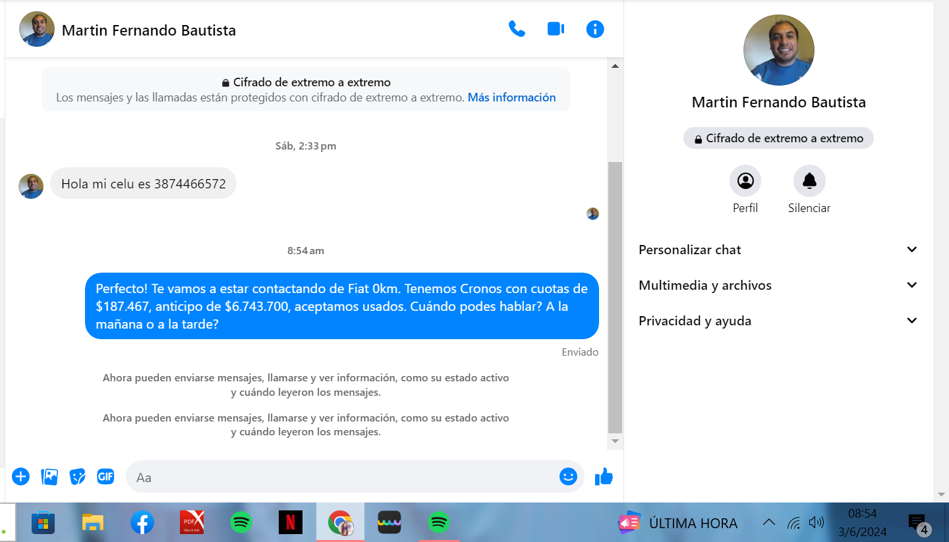Open the volume control in system tray

[x=817, y=523]
